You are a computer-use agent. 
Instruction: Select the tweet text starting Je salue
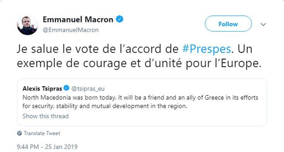pos(139,56)
